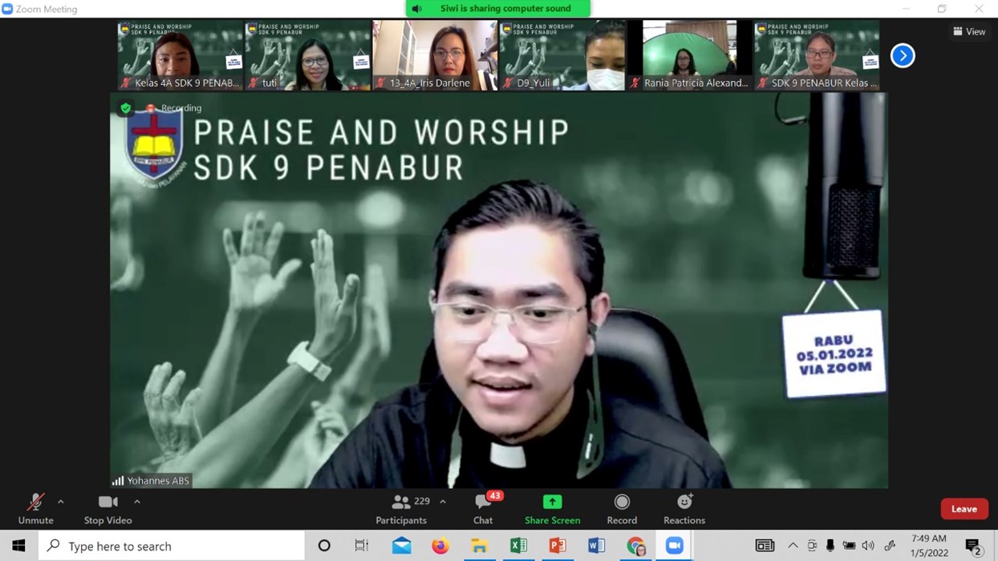The image size is (998, 561).
Task: Expand video options arrow next to Stop Video
Action: coord(137,502)
